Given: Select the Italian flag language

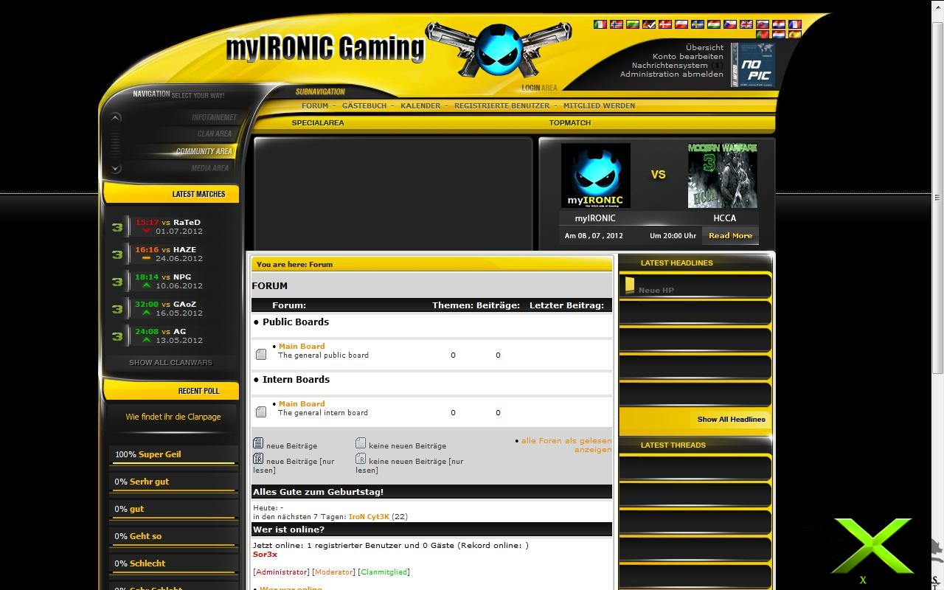Looking at the screenshot, I should tap(600, 24).
